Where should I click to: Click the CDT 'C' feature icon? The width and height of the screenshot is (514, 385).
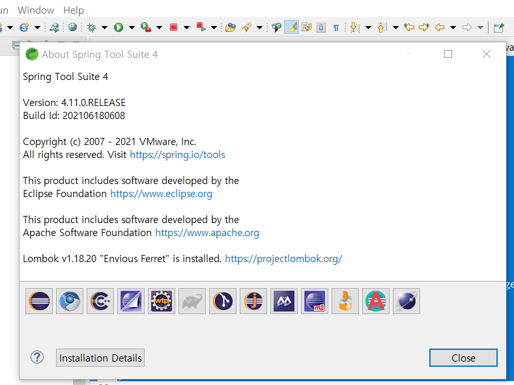(100, 301)
